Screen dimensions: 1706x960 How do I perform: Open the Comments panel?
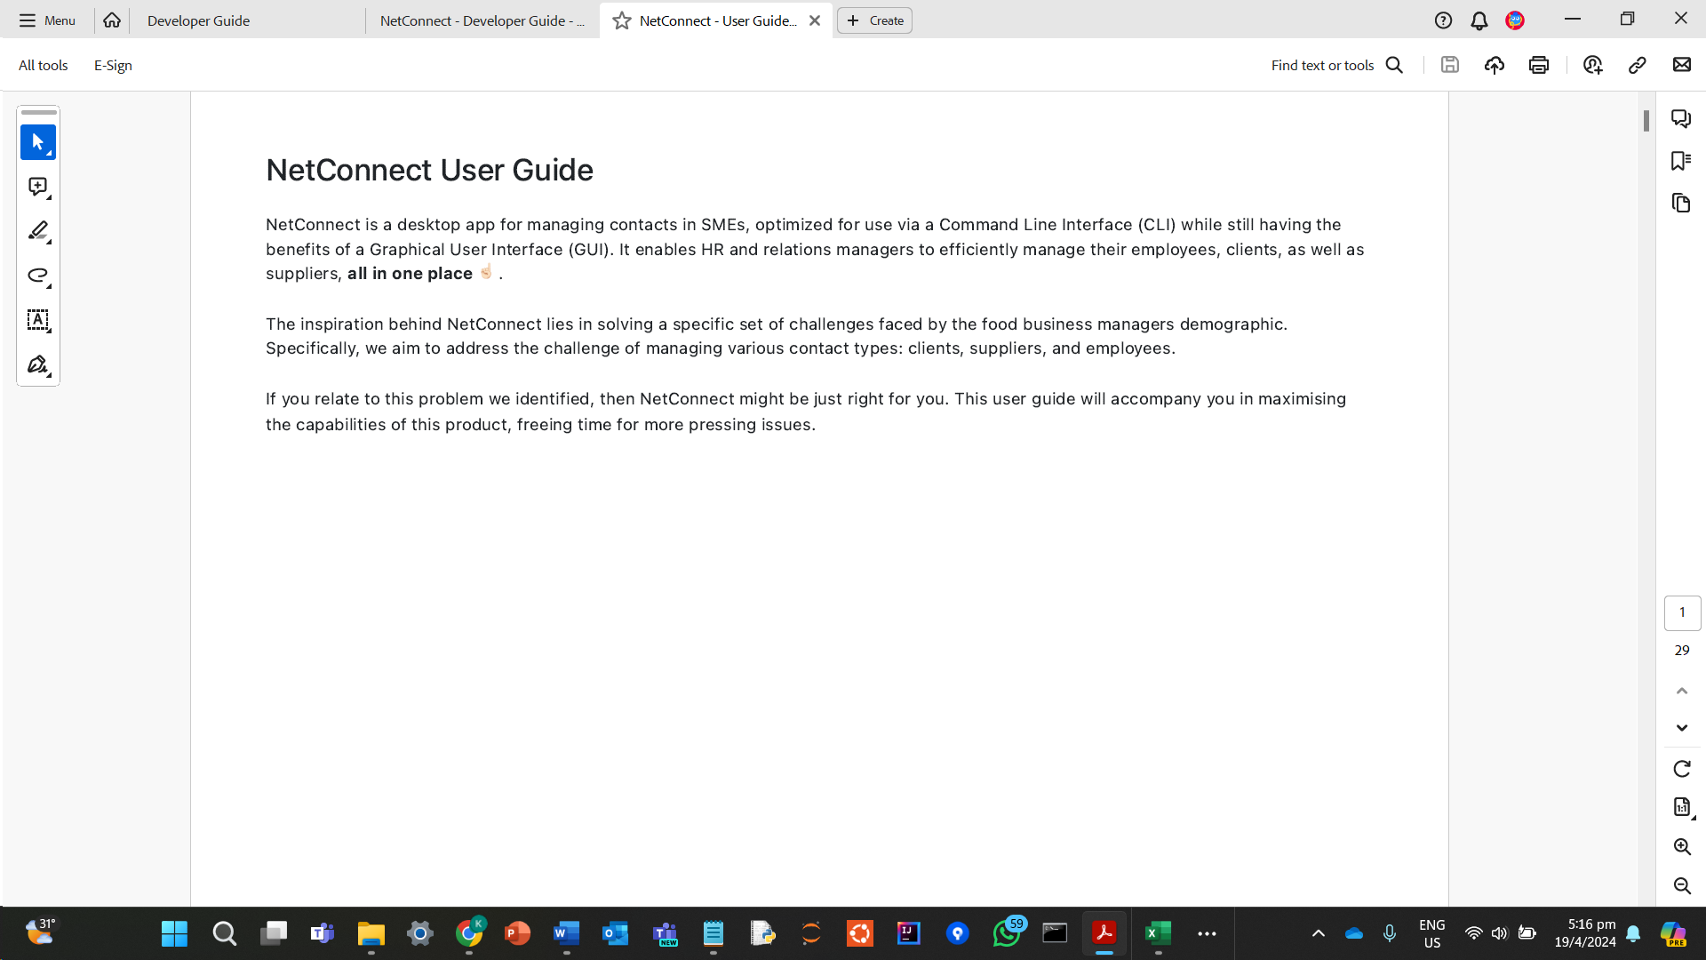click(x=1680, y=118)
